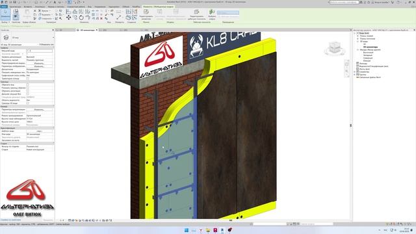Screen dimensions: 416x234
Task: Select the Rotate tool in Modify panel
Action: 81,18
